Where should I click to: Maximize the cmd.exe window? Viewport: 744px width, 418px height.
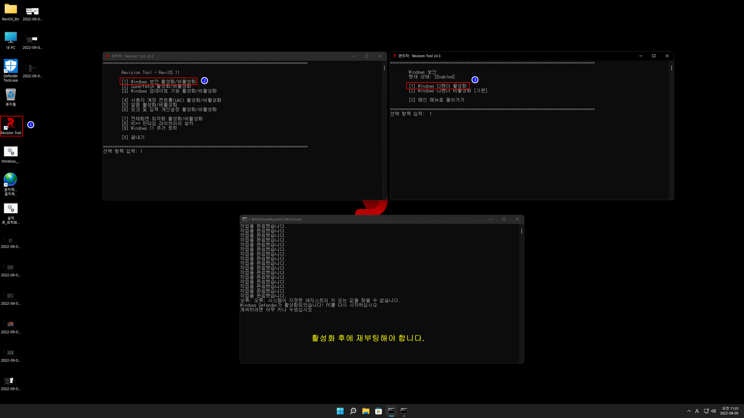pos(504,219)
